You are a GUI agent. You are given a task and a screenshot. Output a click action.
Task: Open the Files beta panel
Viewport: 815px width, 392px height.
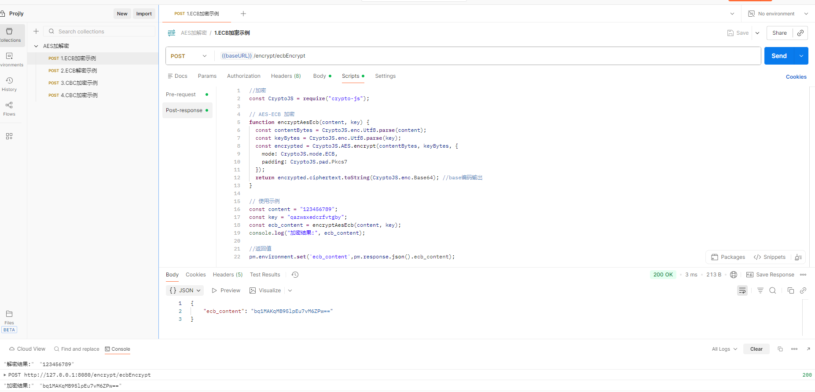(9, 322)
